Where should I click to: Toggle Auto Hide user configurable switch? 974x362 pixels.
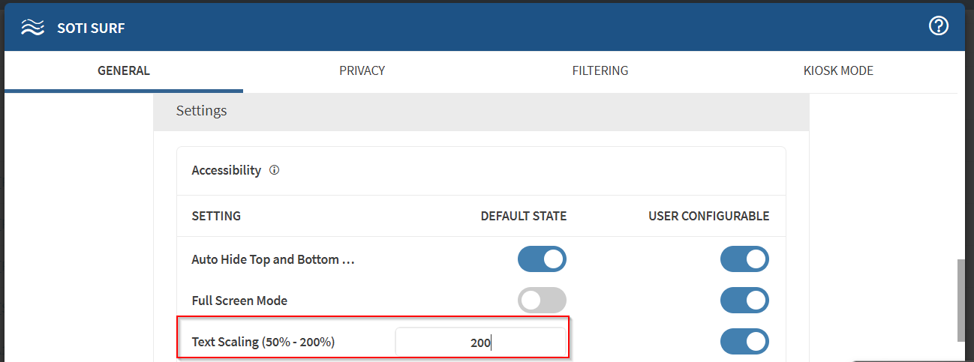pos(744,259)
